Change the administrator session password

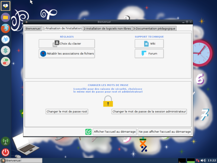click(x=149, y=112)
